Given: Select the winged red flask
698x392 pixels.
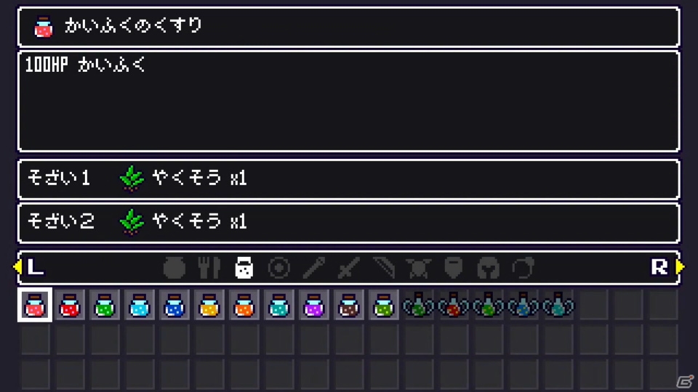Looking at the screenshot, I should (x=453, y=305).
